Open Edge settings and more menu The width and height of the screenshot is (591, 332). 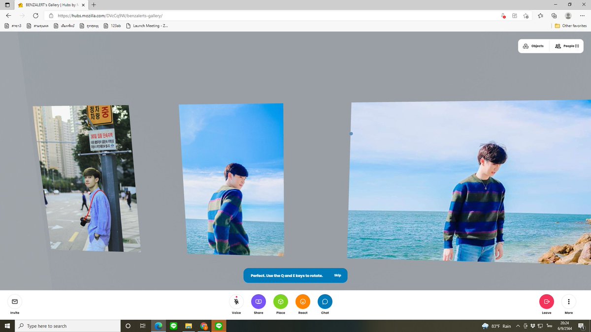pos(582,16)
